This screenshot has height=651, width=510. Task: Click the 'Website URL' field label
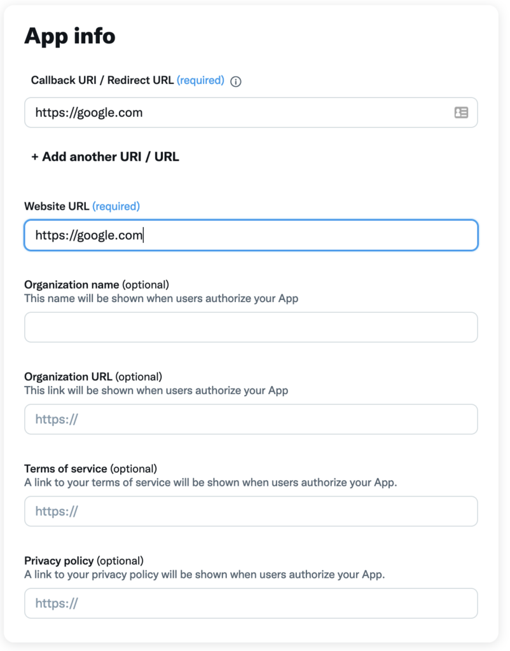click(57, 206)
